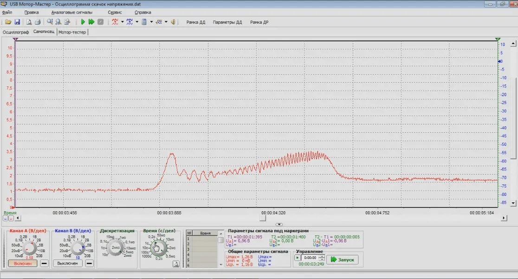This screenshot has width=518, height=279.
Task: Click the zoom in magnifier icon
Action: pyautogui.click(x=50, y=22)
